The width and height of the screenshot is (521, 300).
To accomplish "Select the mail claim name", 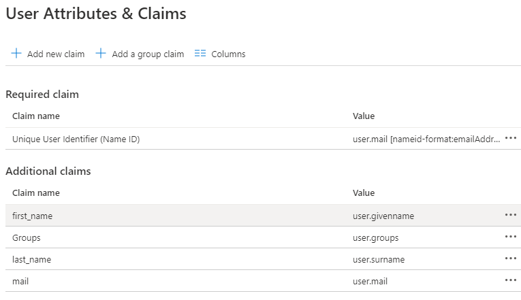I will (x=20, y=281).
